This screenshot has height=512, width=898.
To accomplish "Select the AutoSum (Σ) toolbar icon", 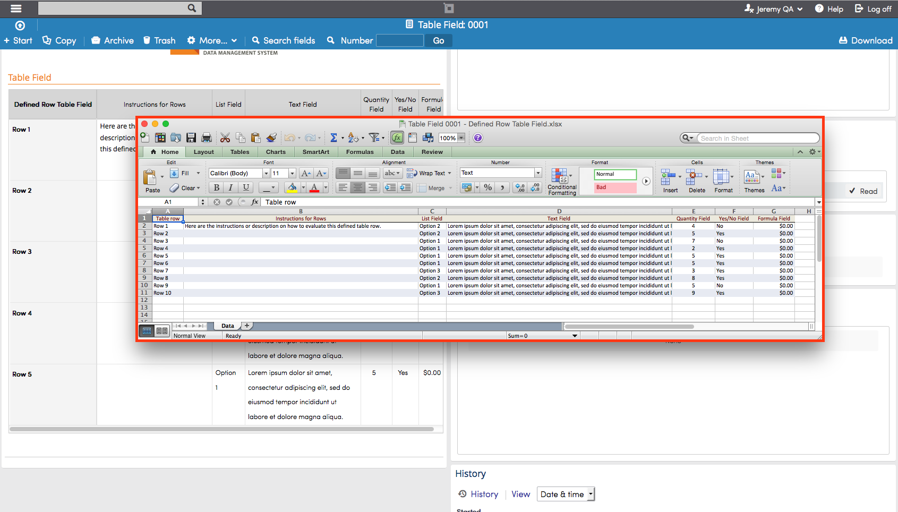I will [335, 138].
